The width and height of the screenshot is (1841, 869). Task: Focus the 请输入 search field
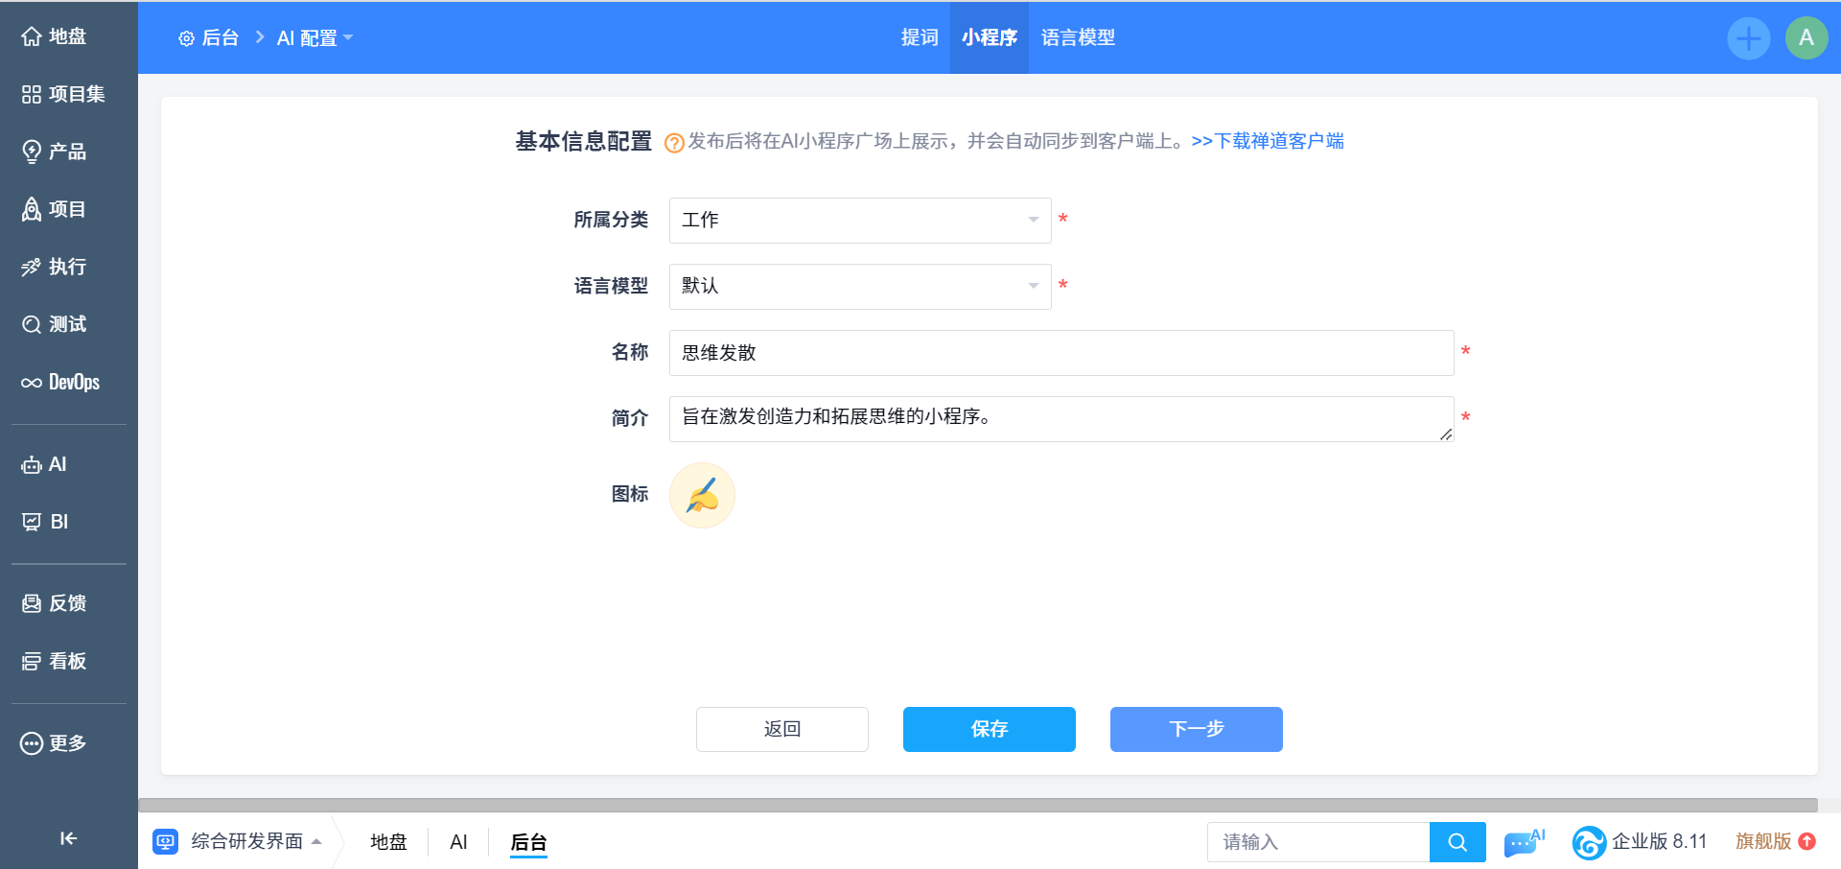point(1318,842)
